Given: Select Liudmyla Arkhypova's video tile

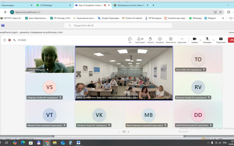Looking at the screenshot, I should [49, 59].
